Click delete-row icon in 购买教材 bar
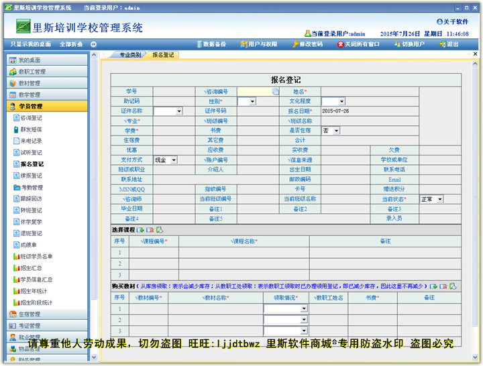The width and height of the screenshot is (483, 366). (443, 286)
